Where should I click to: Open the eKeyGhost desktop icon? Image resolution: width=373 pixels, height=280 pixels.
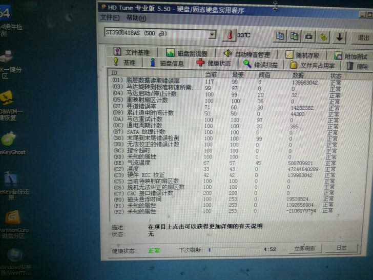click(x=11, y=143)
